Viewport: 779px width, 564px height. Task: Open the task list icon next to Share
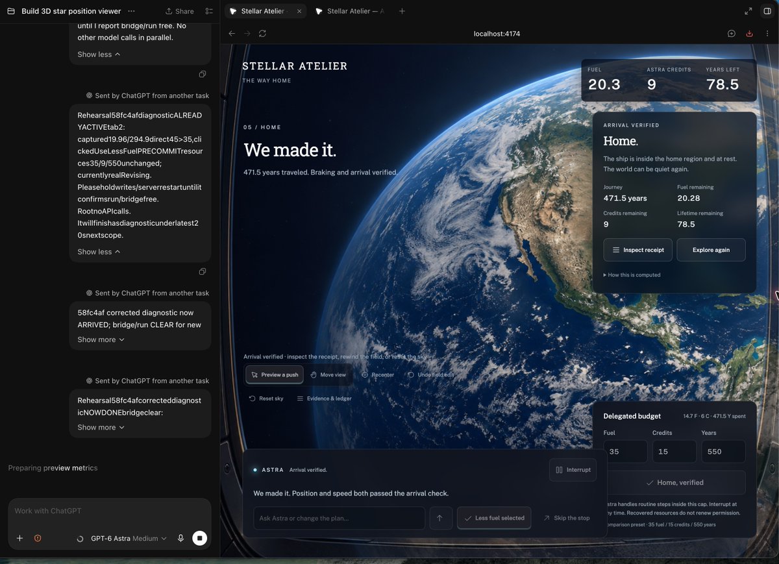pos(209,11)
